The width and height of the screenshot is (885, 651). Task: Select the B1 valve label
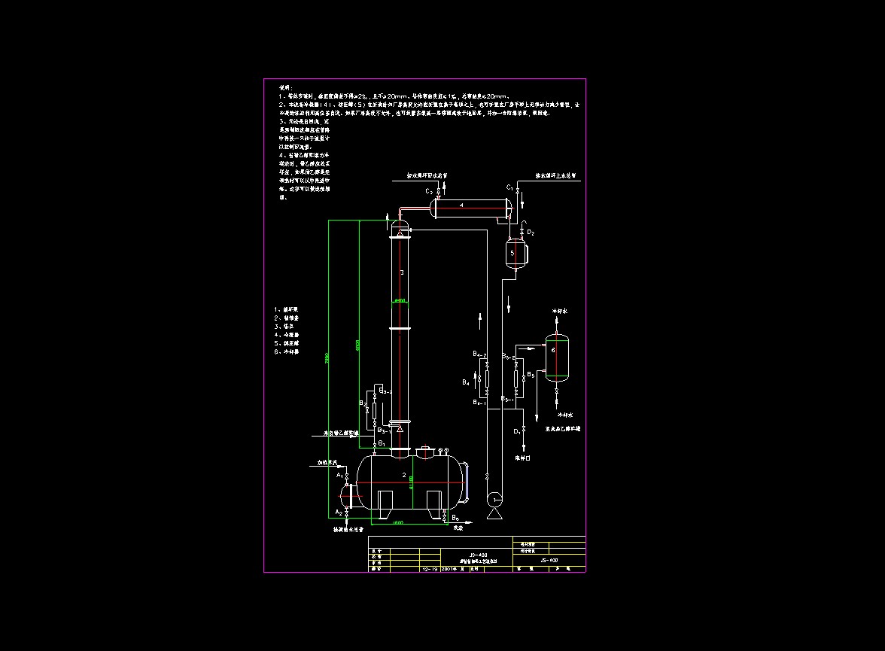click(382, 444)
